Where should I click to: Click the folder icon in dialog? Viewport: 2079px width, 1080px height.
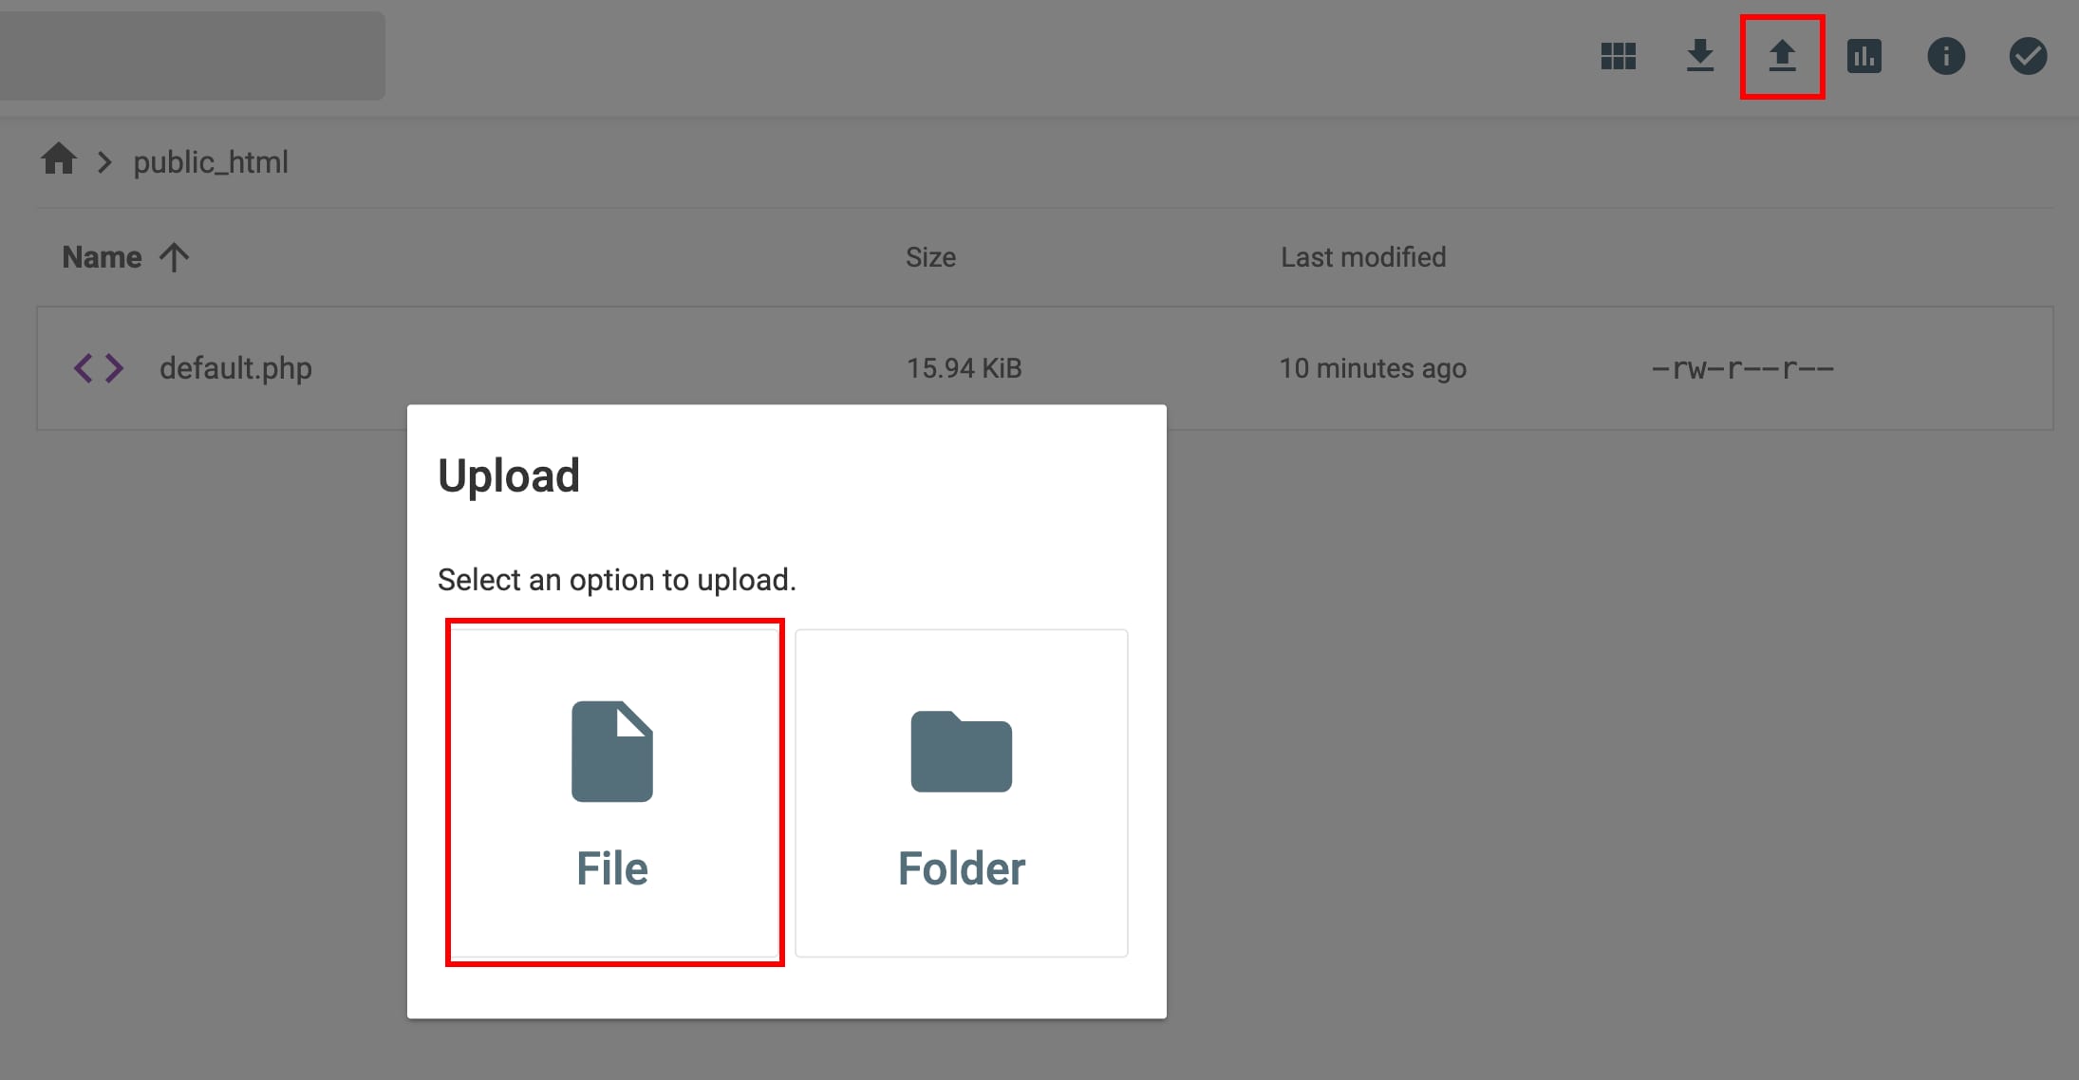point(961,752)
